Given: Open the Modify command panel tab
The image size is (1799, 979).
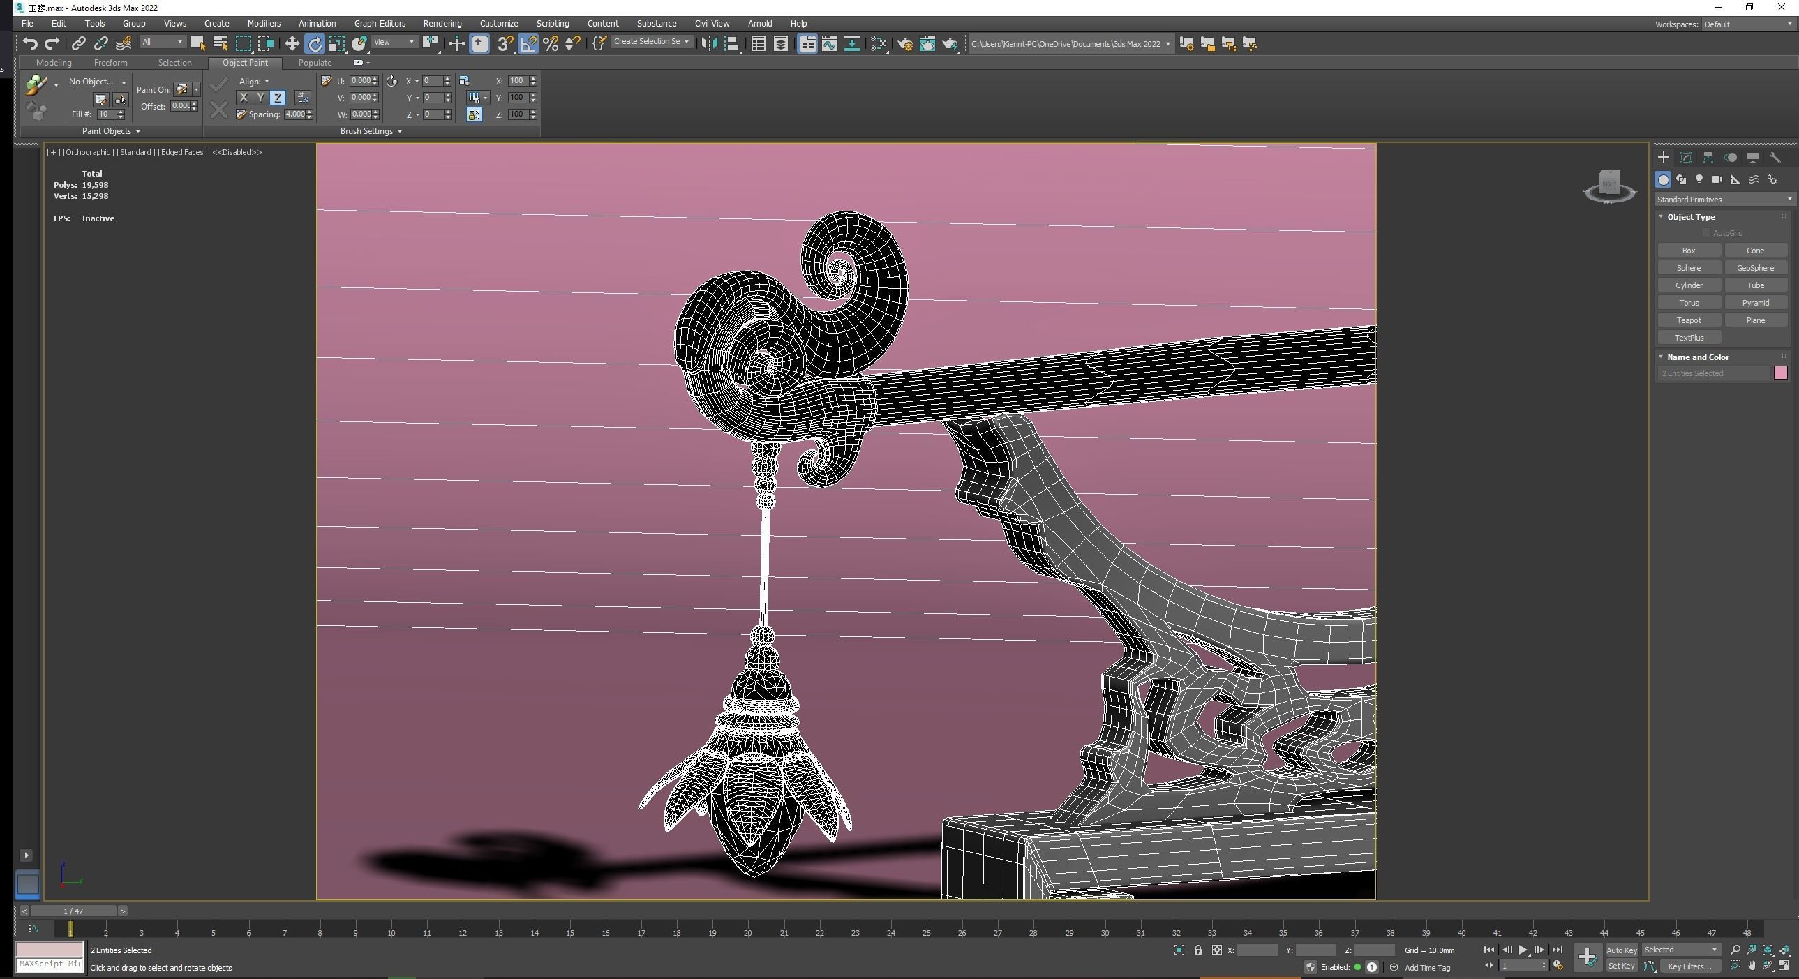Looking at the screenshot, I should 1685,158.
